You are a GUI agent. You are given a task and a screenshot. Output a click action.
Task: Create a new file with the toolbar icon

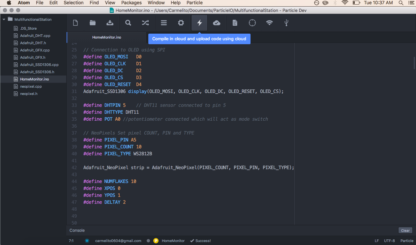pos(75,23)
